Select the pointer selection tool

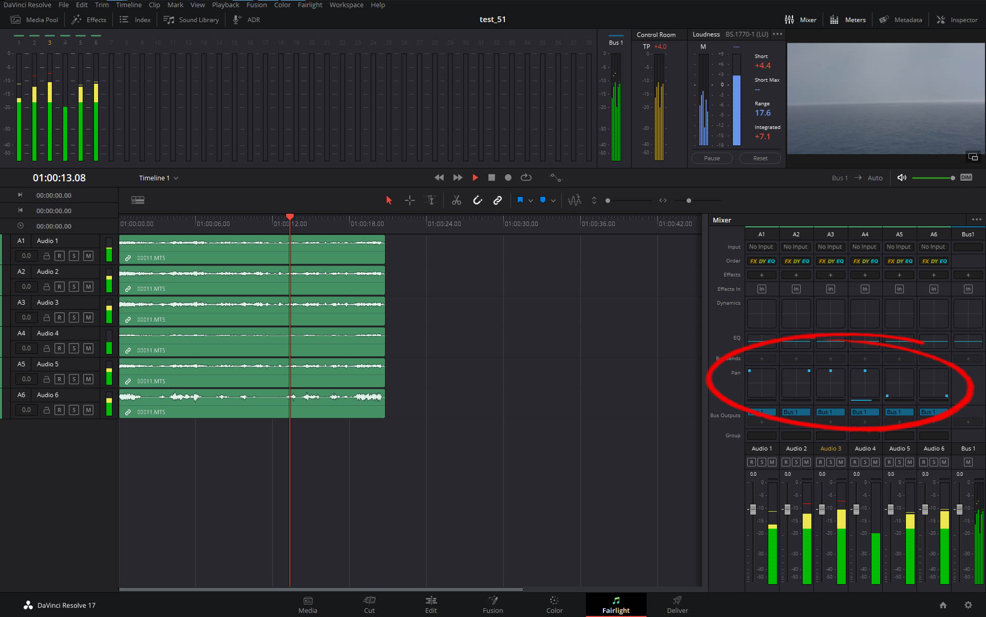(389, 200)
